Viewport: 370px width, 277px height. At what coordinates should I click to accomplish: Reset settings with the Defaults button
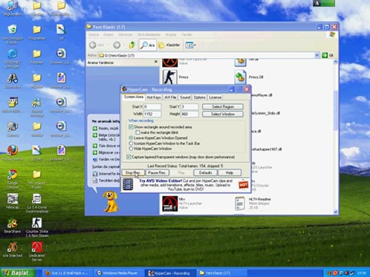point(205,173)
